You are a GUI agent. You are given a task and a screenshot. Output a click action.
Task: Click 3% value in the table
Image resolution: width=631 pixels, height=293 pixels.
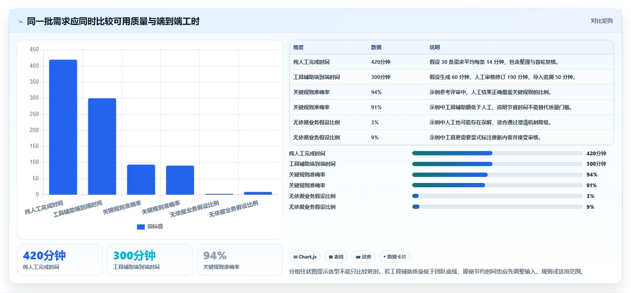375,123
